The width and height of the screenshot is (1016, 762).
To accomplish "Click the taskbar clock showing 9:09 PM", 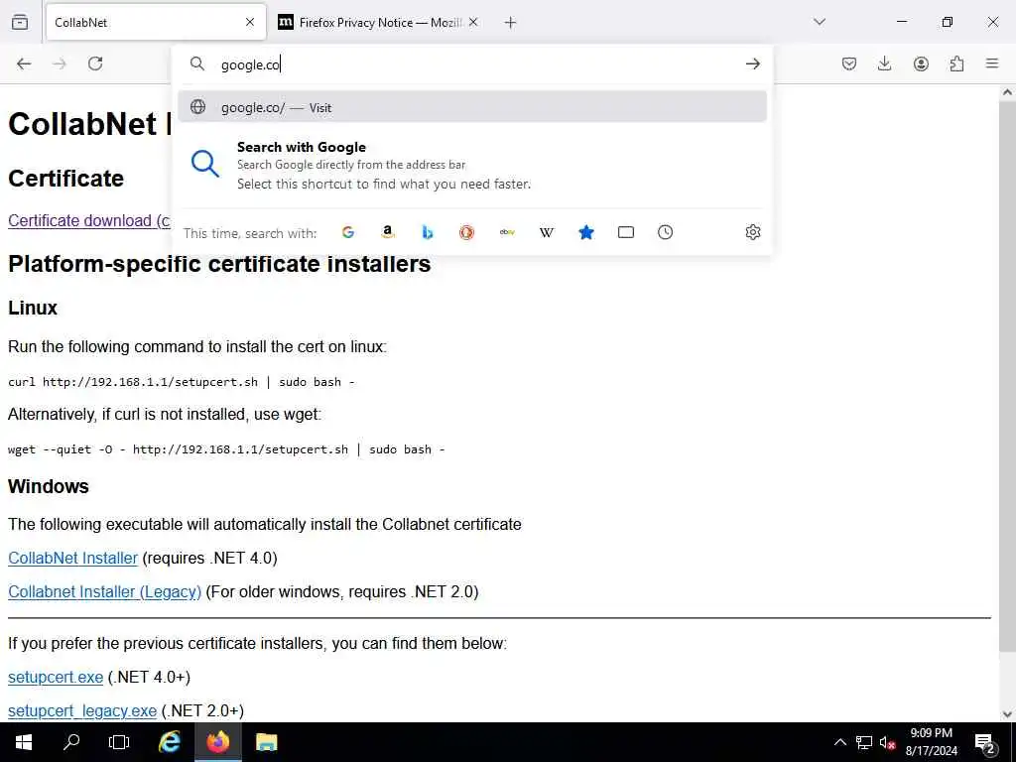I will tap(931, 742).
